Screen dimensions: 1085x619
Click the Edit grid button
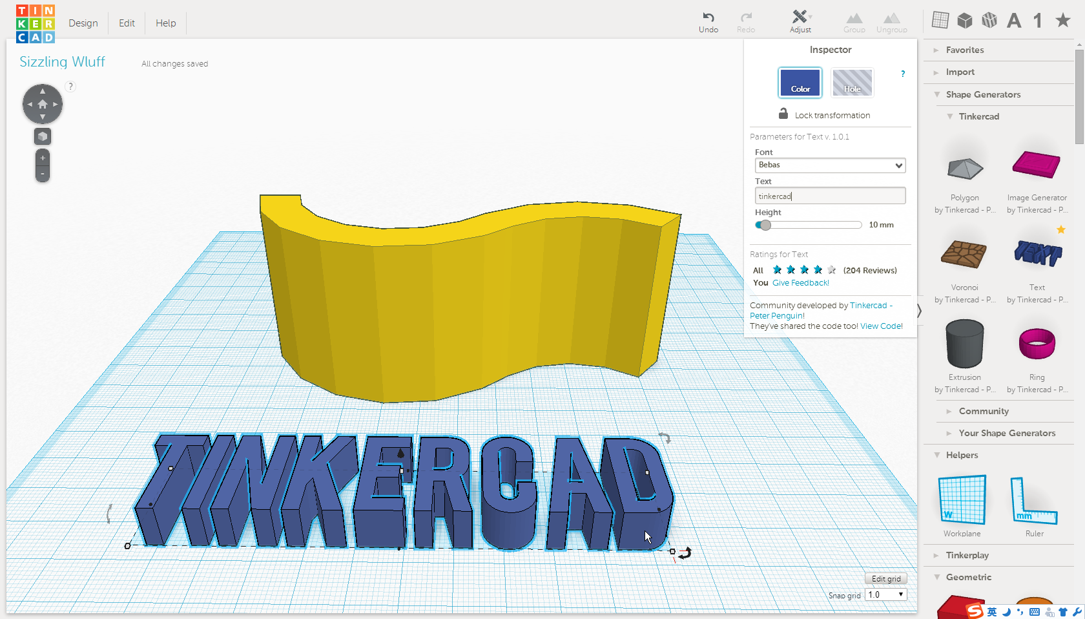pos(885,578)
